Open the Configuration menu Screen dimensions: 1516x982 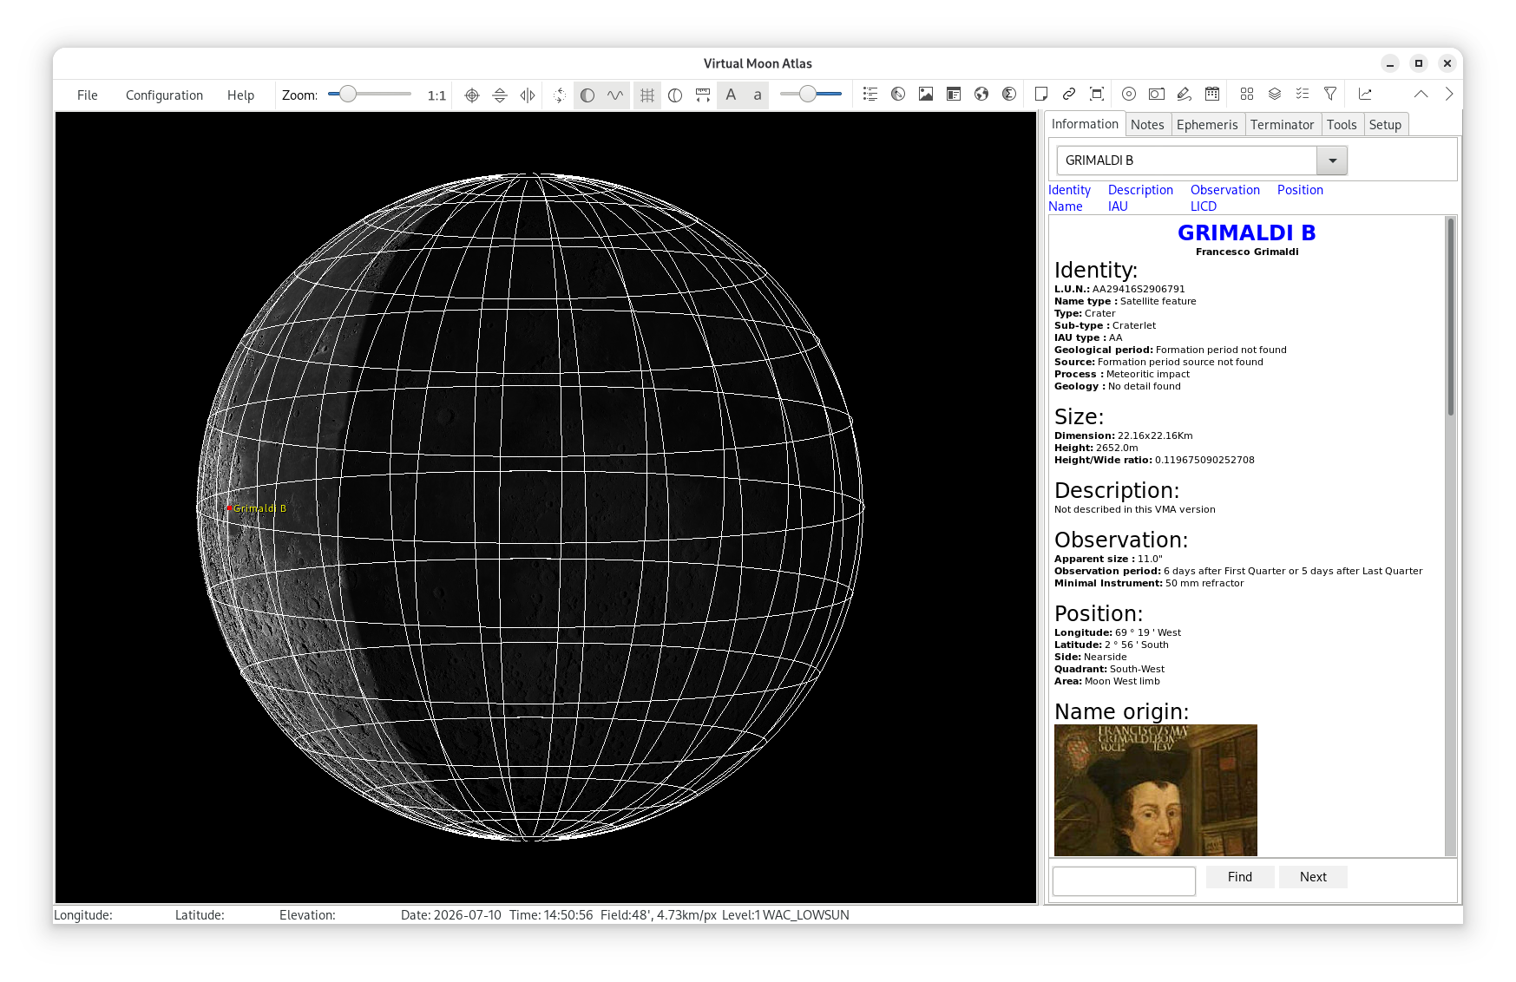point(164,95)
